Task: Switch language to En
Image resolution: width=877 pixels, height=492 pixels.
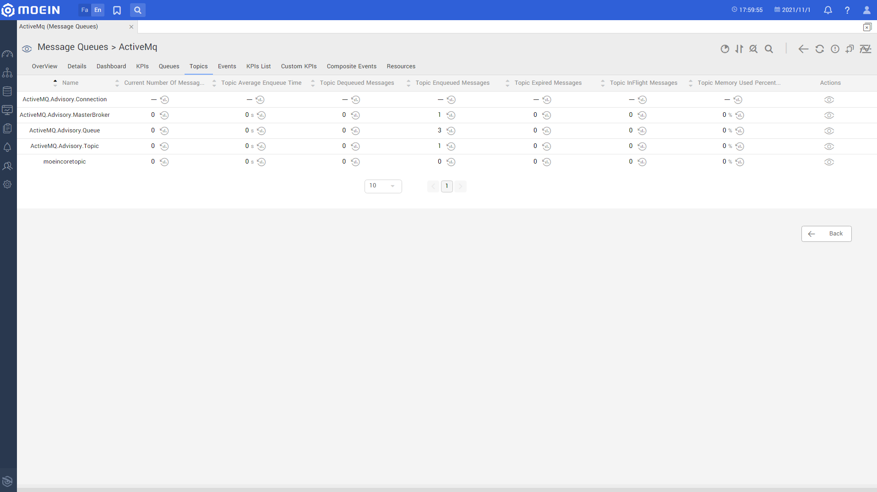Action: pyautogui.click(x=98, y=10)
